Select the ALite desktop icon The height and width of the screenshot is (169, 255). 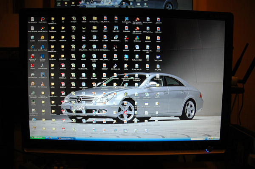coord(116,47)
